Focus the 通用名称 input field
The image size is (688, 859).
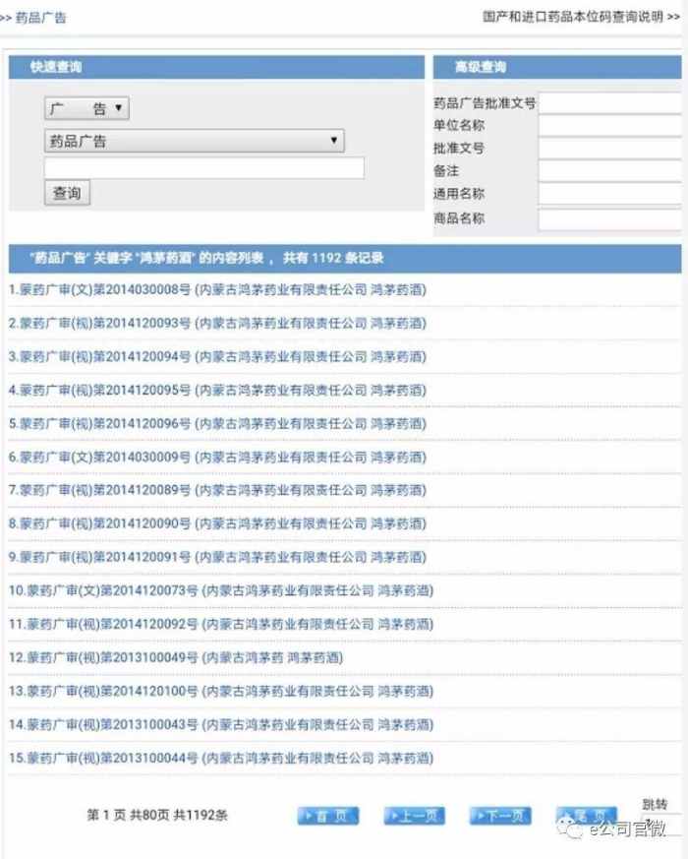(x=609, y=194)
